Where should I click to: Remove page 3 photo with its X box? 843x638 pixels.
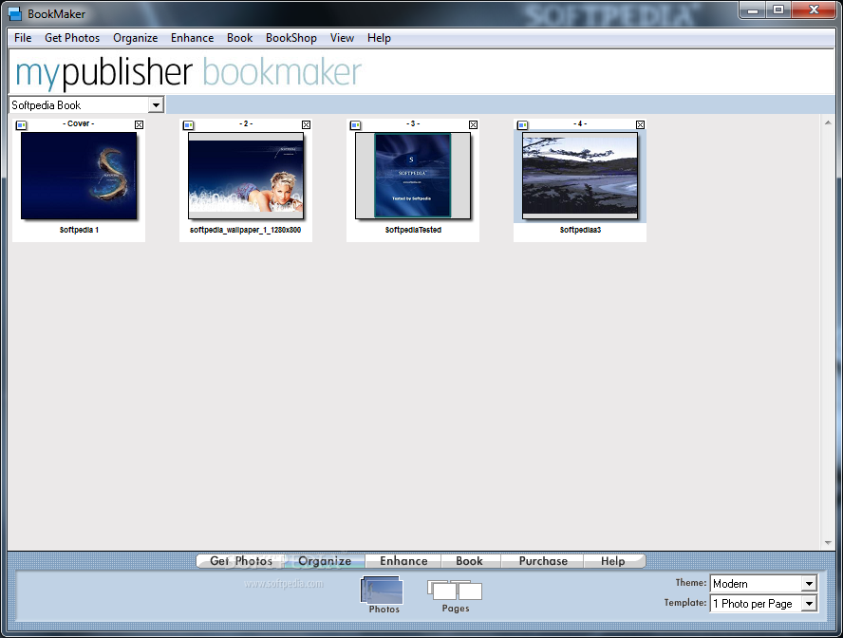(473, 124)
